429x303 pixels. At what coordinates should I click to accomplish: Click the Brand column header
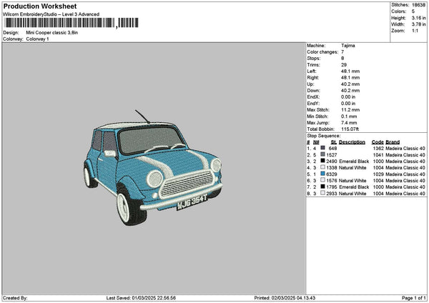pos(393,141)
